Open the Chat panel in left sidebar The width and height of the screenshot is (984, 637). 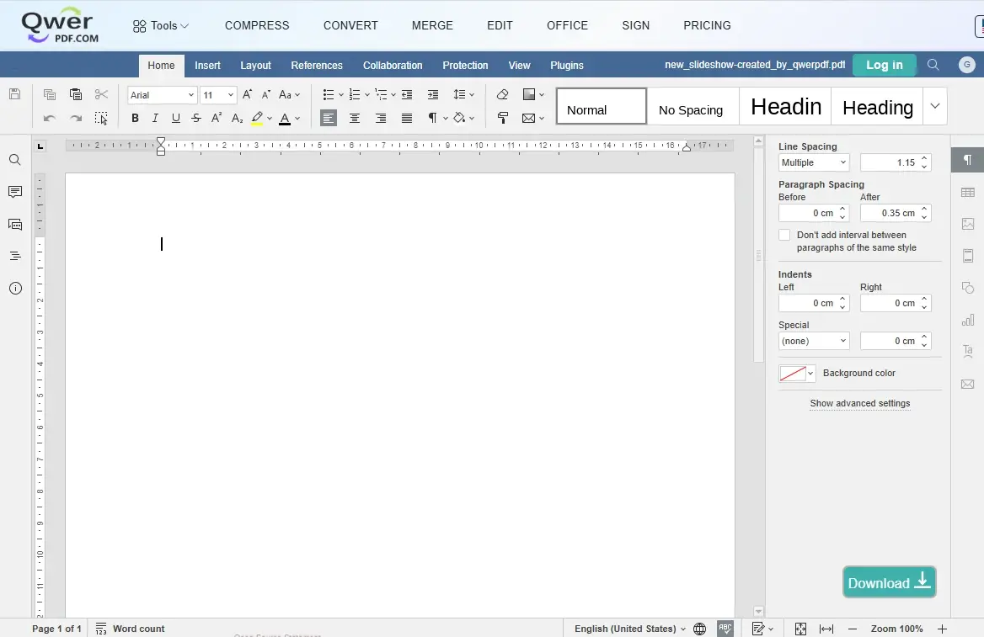tap(15, 224)
